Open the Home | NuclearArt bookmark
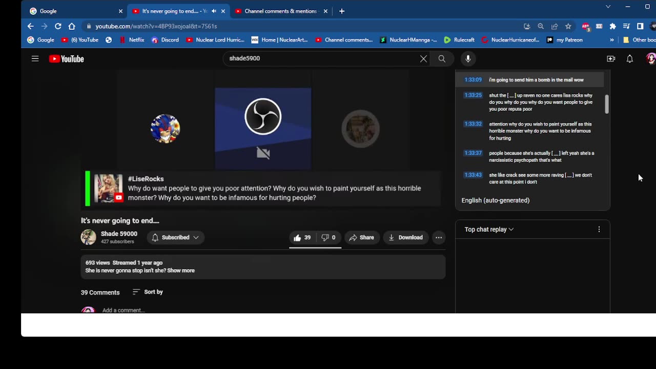656x369 pixels. [279, 40]
